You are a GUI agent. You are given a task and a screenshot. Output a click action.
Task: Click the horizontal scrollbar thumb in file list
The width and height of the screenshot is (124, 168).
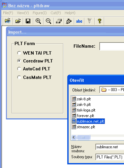(83, 137)
